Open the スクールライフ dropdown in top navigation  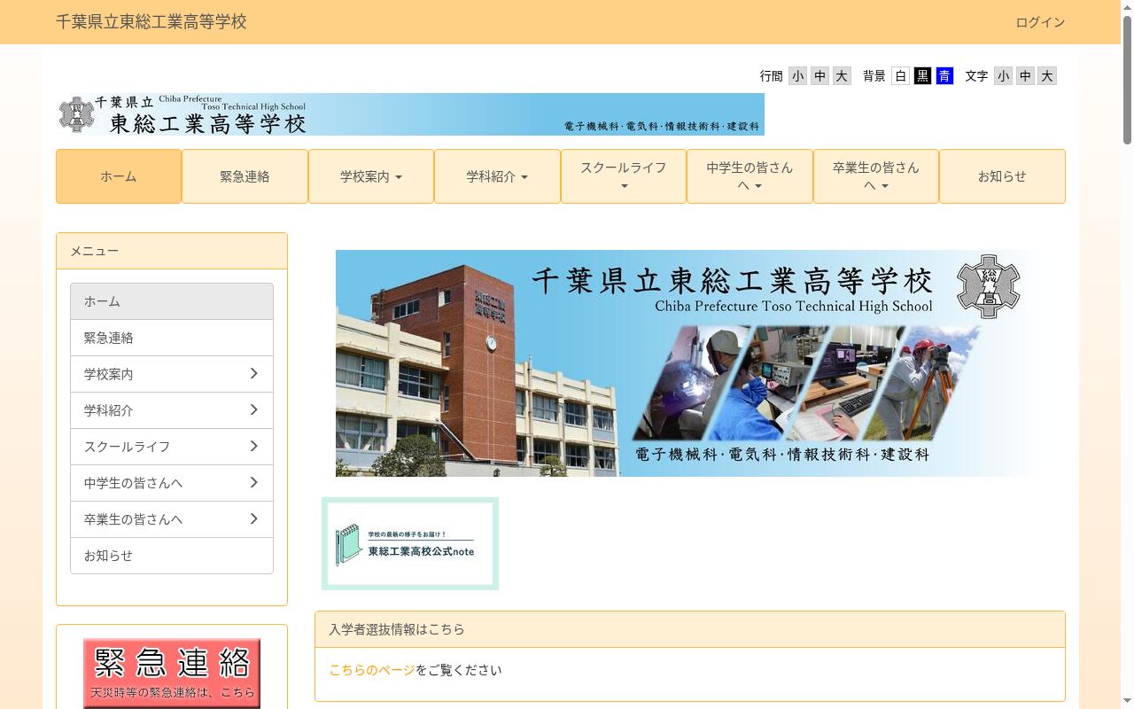pyautogui.click(x=624, y=176)
